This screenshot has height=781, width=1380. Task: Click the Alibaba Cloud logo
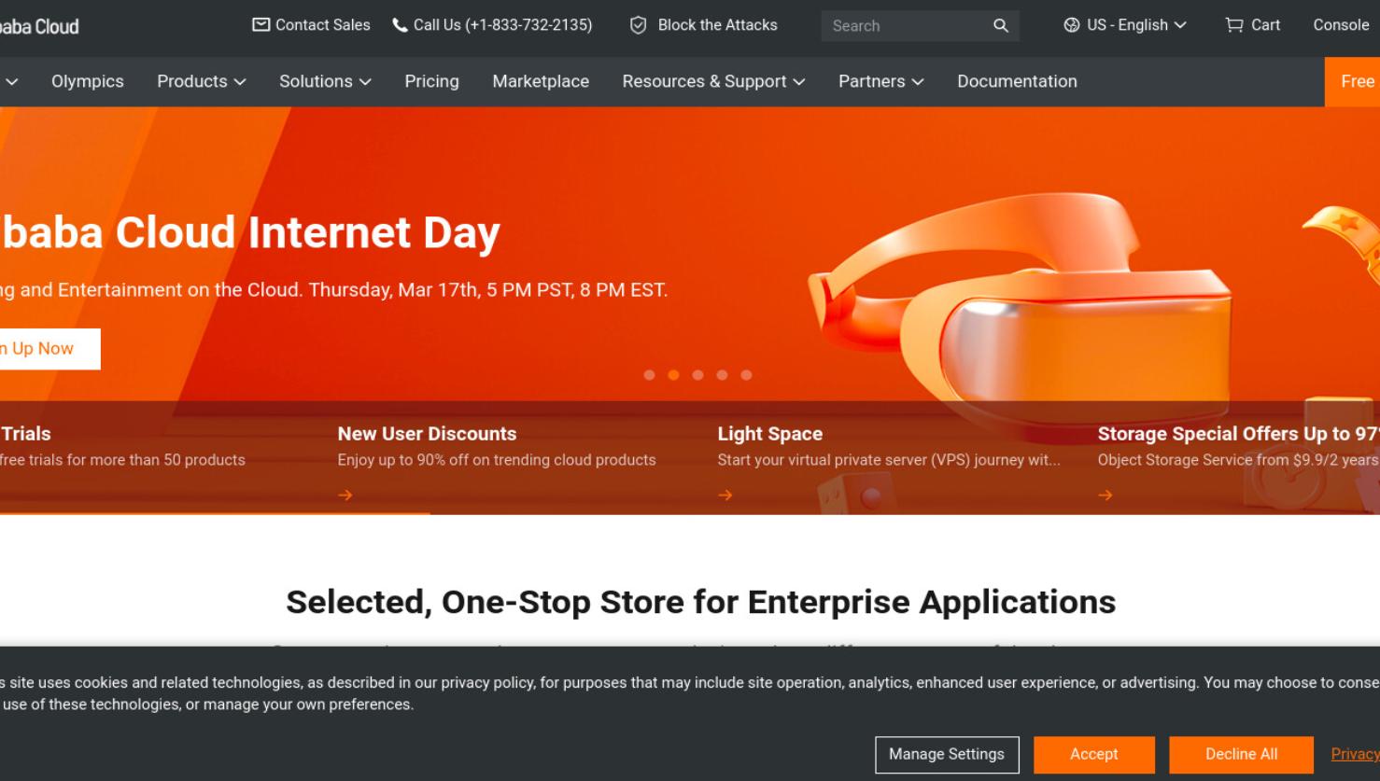click(x=39, y=26)
